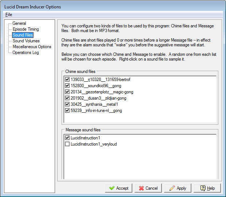226x197 pixels.
Task: Open the File menu
Action: coord(9,15)
